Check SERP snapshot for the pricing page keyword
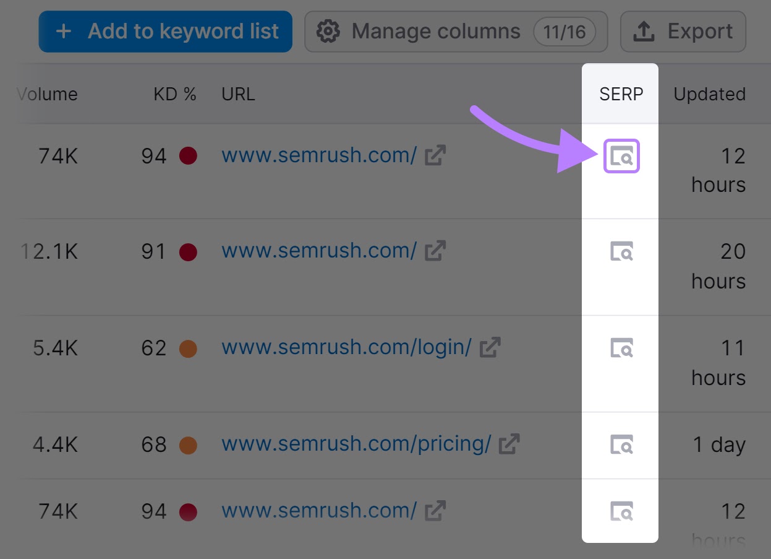The image size is (771, 559). pyautogui.click(x=620, y=445)
